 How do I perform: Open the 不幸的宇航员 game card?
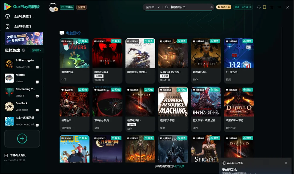click(x=107, y=109)
